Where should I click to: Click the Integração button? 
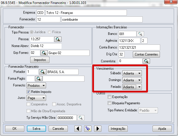coord(118,129)
